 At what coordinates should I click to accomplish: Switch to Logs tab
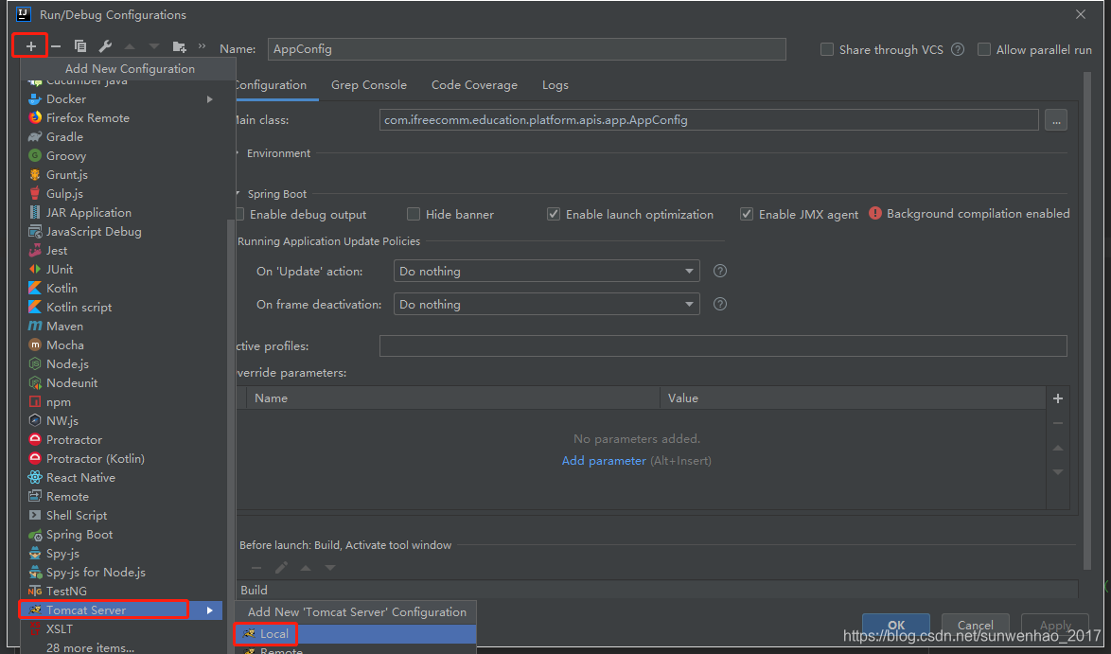click(555, 85)
